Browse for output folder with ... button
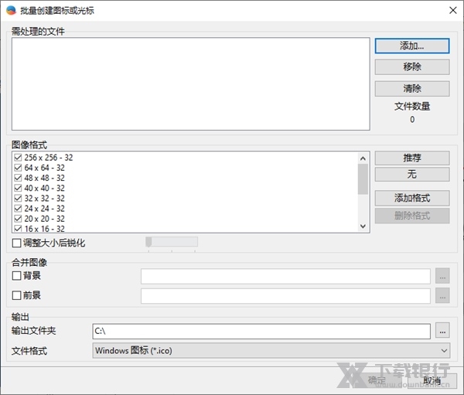The image size is (464, 395). point(442,331)
